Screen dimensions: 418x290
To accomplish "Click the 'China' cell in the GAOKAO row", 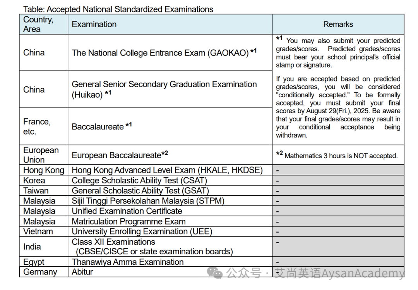I will tap(44, 53).
